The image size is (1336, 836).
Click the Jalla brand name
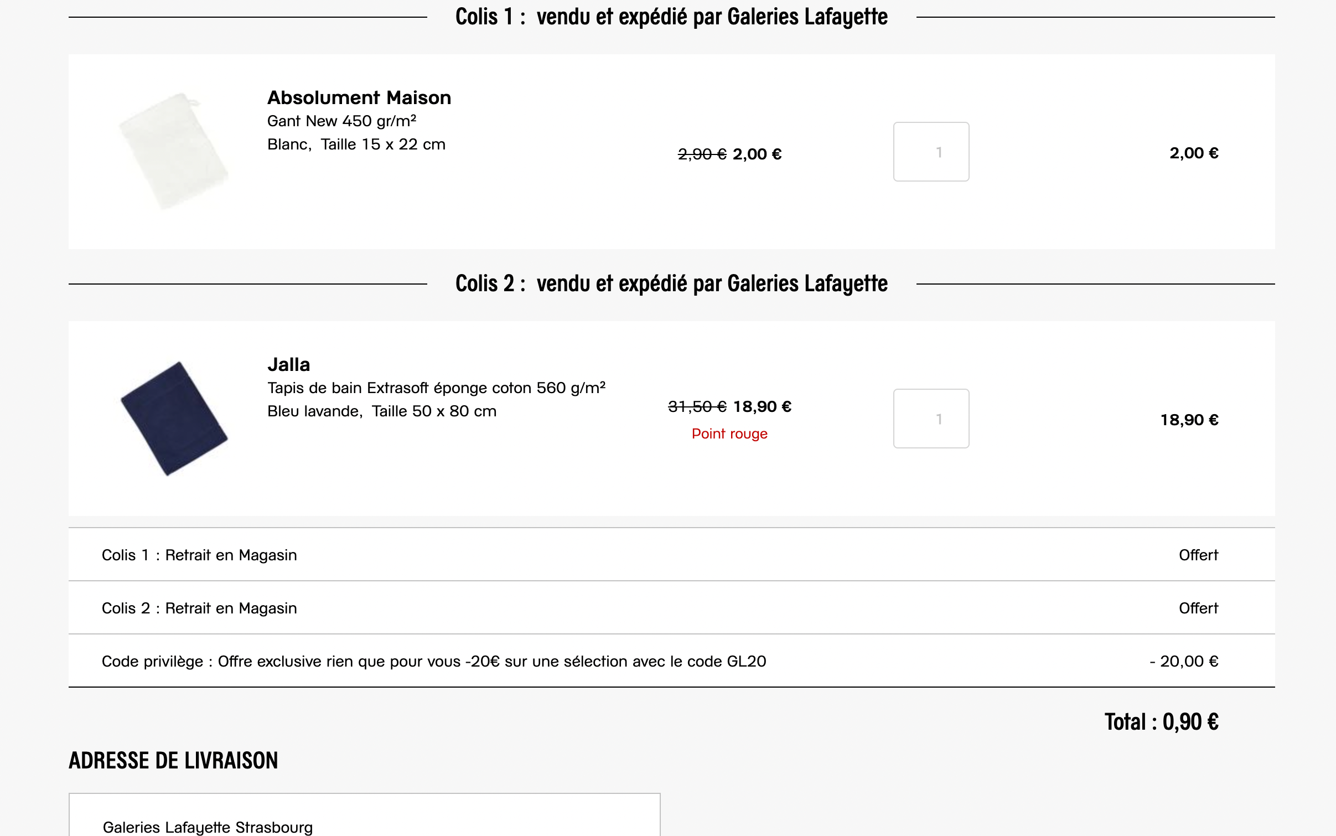coord(288,364)
